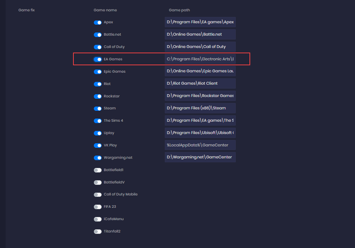Screen dimensions: 355x248
Task: Enable the iCafeMenu toggle
Action: tap(97, 219)
